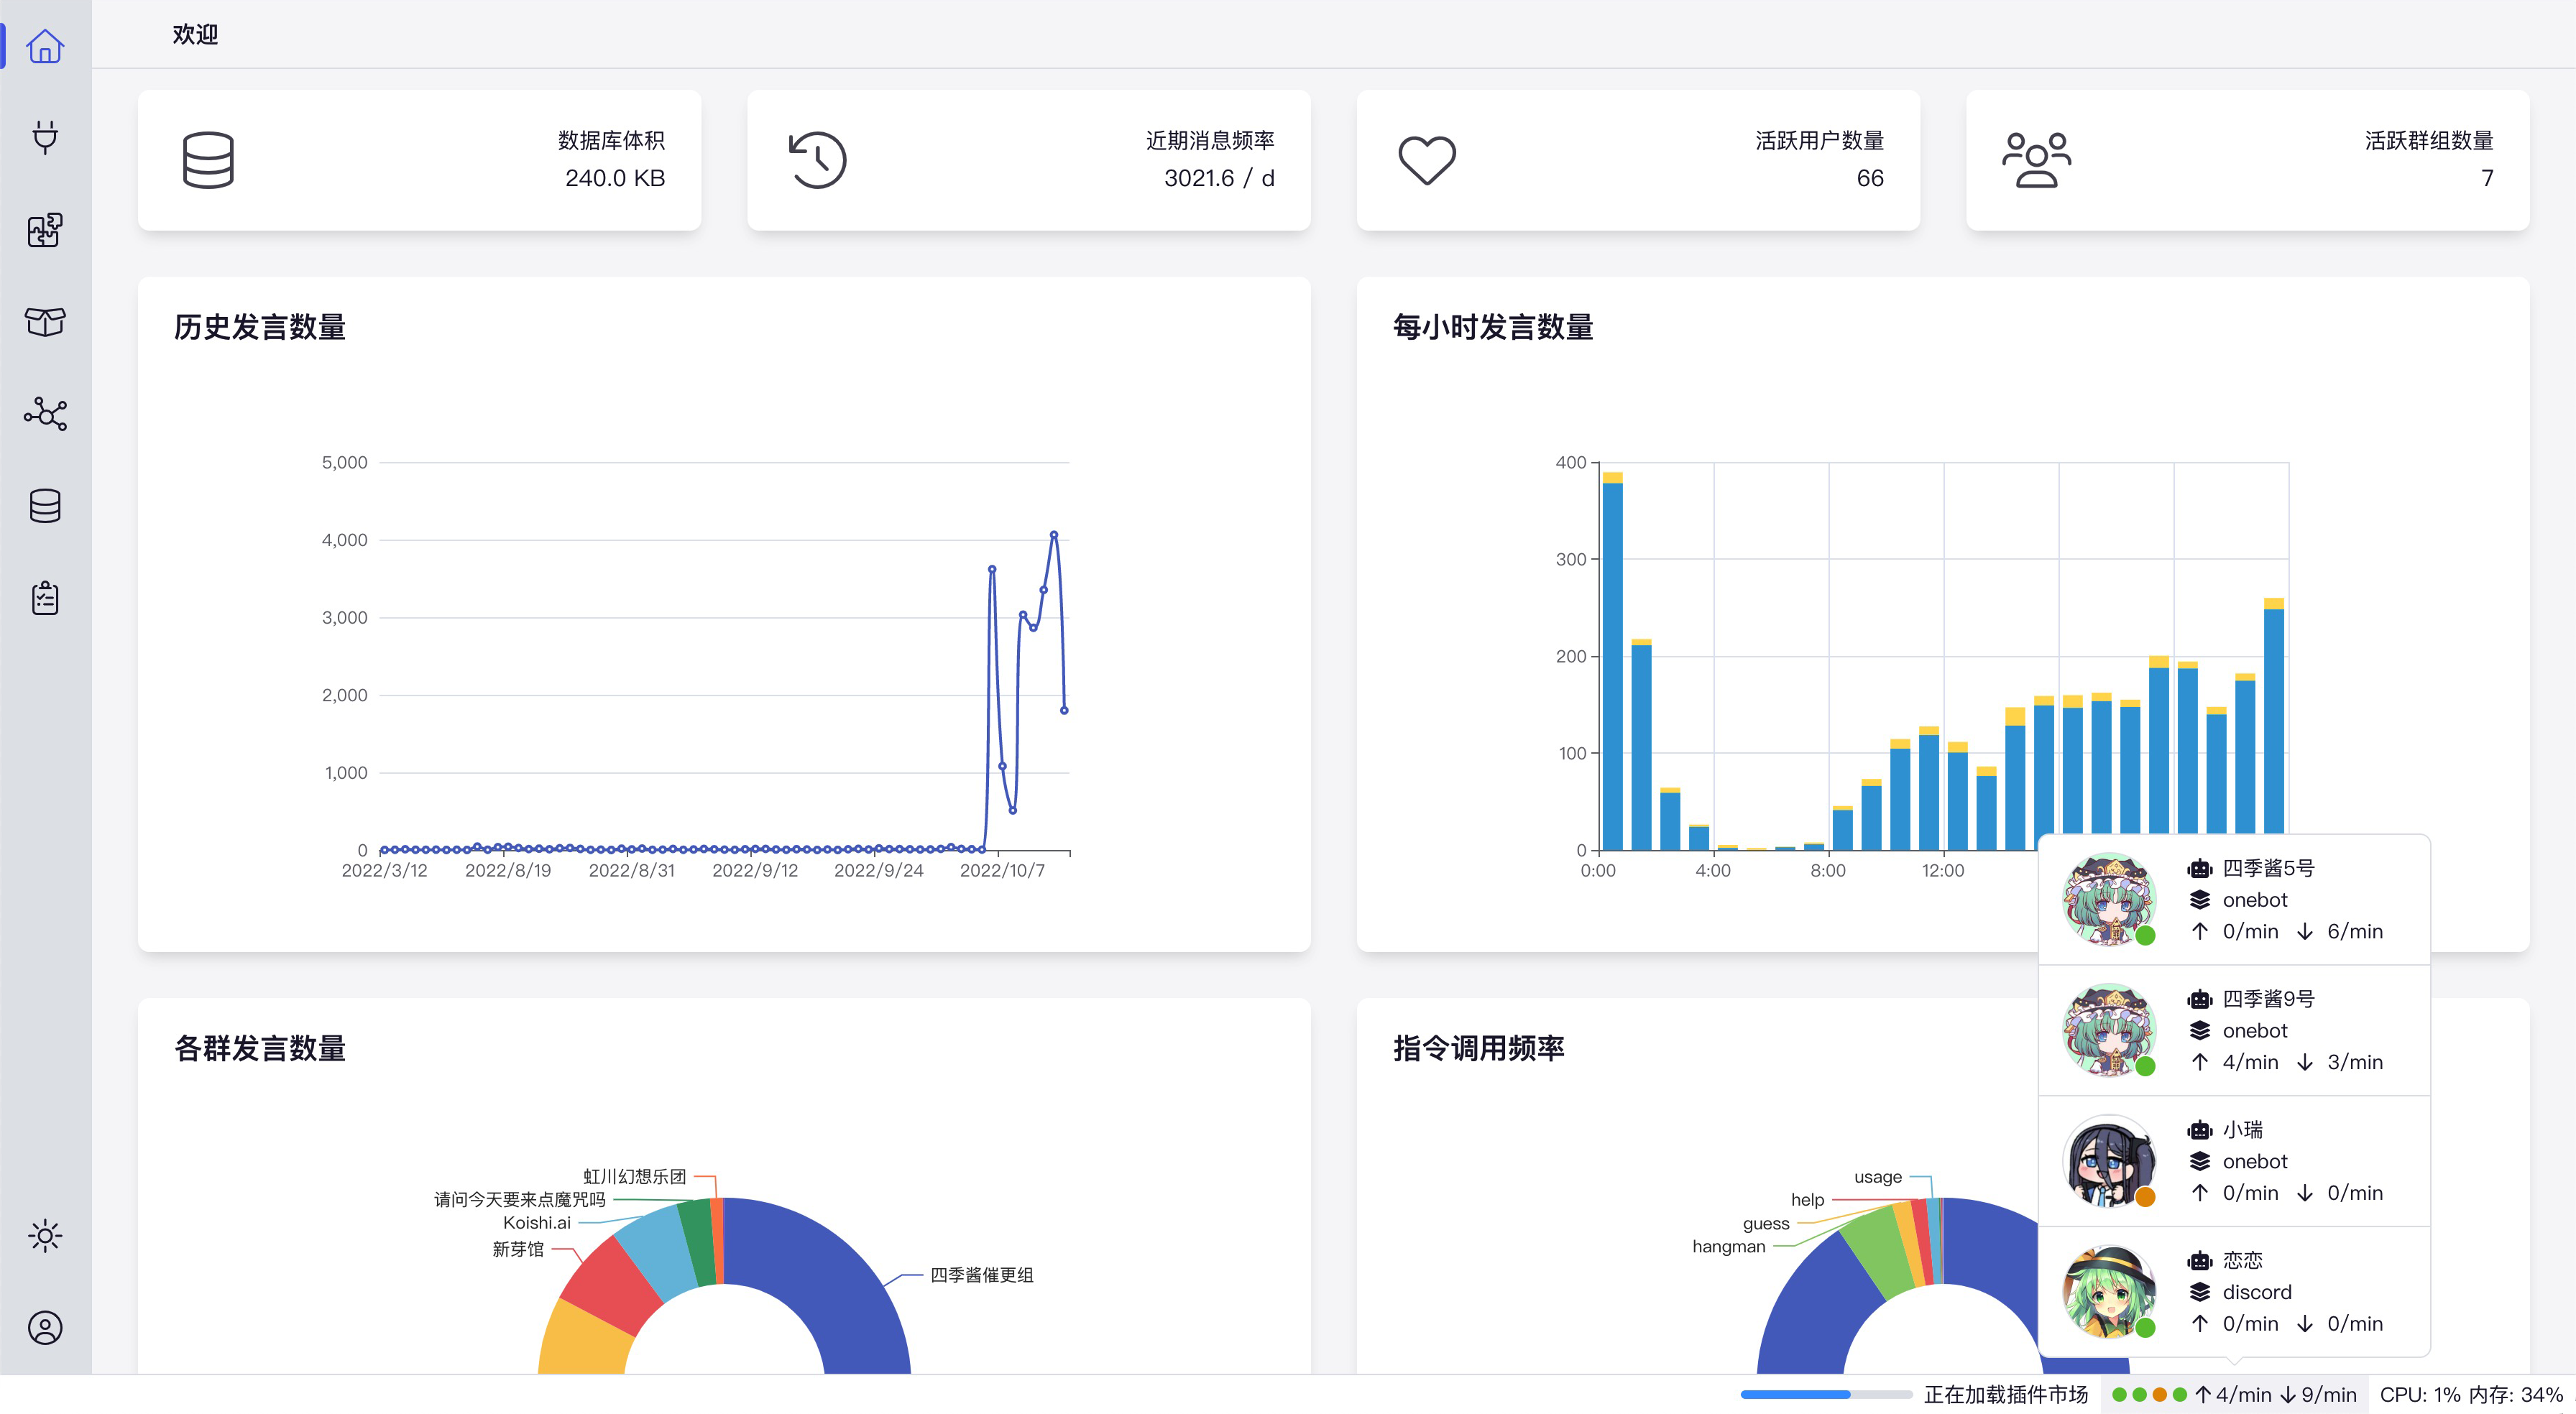Click the active users heart icon
The width and height of the screenshot is (2576, 1414).
pos(1427,160)
